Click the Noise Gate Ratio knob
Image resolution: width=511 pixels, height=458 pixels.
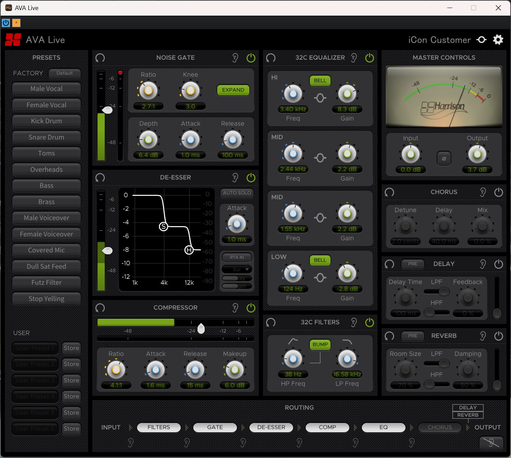(148, 91)
